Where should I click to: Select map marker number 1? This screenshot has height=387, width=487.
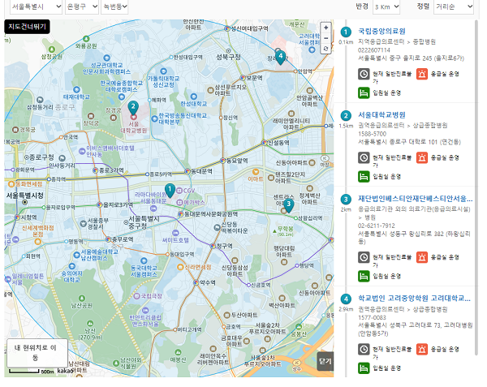(x=170, y=190)
